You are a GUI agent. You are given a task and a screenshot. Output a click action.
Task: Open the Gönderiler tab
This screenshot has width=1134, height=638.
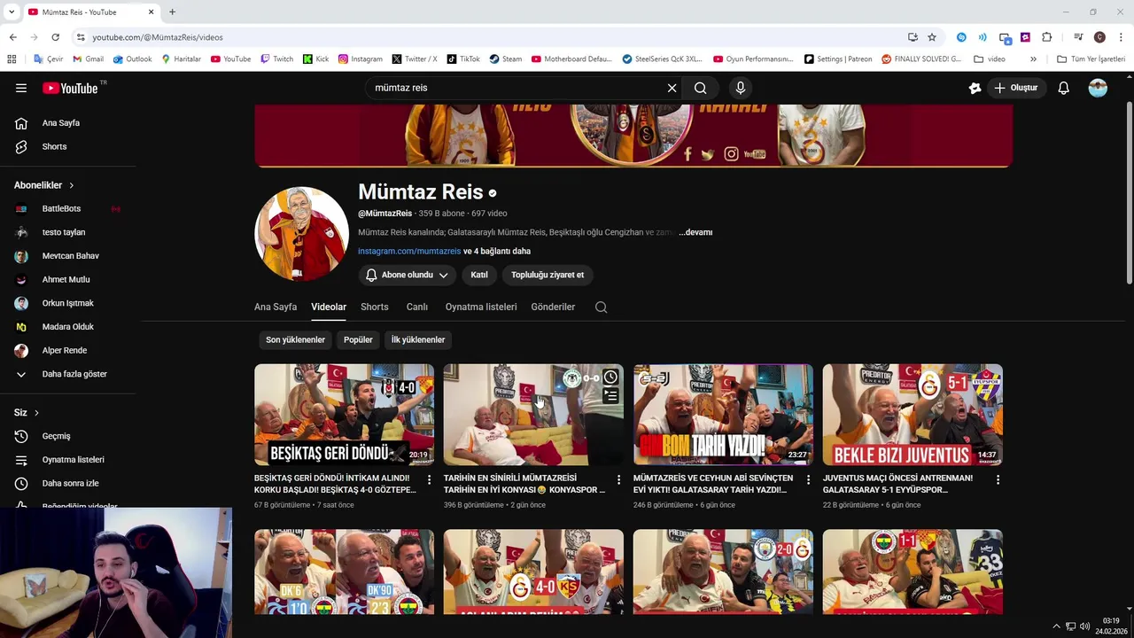[x=553, y=307]
